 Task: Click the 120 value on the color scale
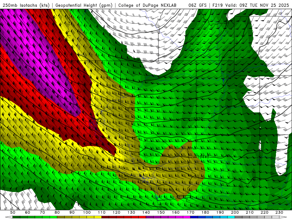point(116,212)
